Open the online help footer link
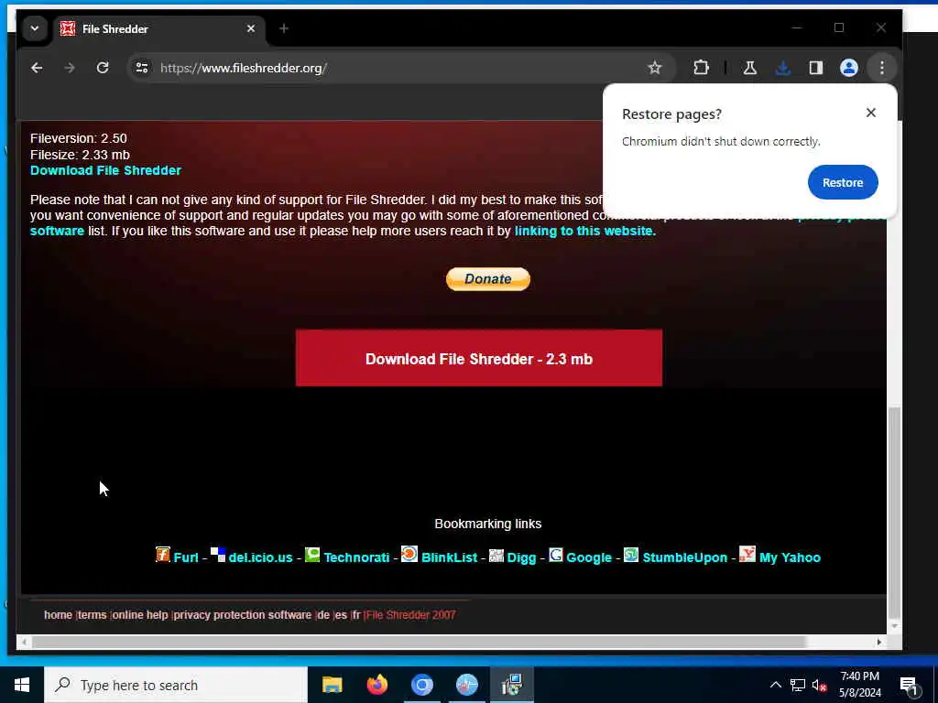The height and width of the screenshot is (703, 938). coord(140,614)
